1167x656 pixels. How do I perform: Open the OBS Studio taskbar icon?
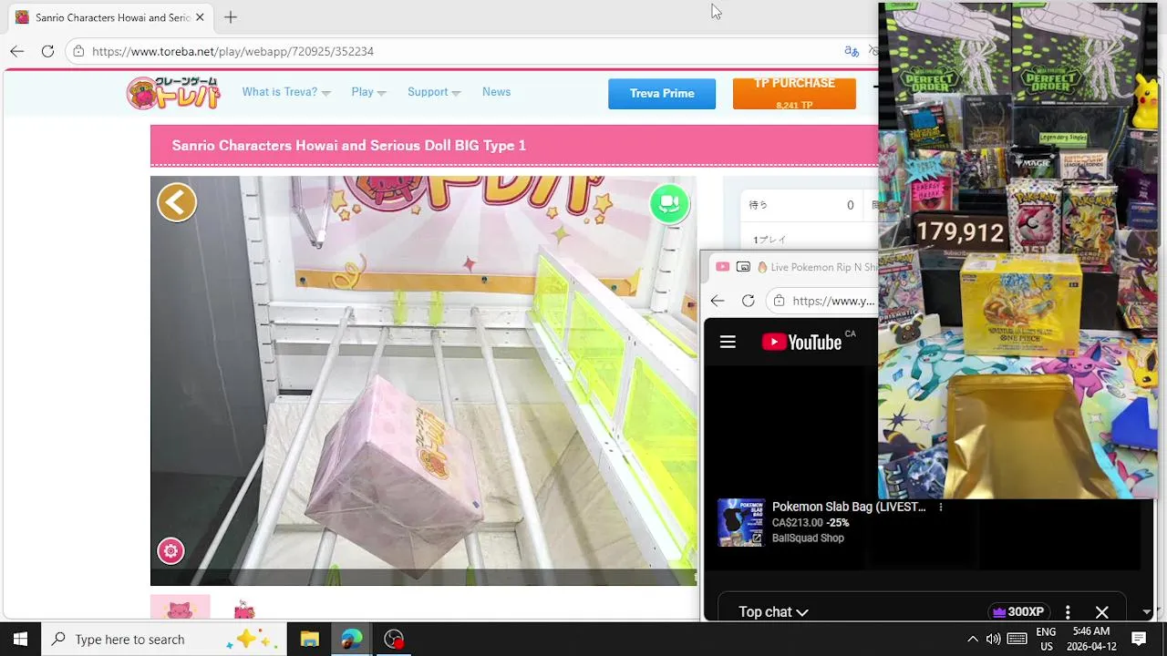pos(394,639)
